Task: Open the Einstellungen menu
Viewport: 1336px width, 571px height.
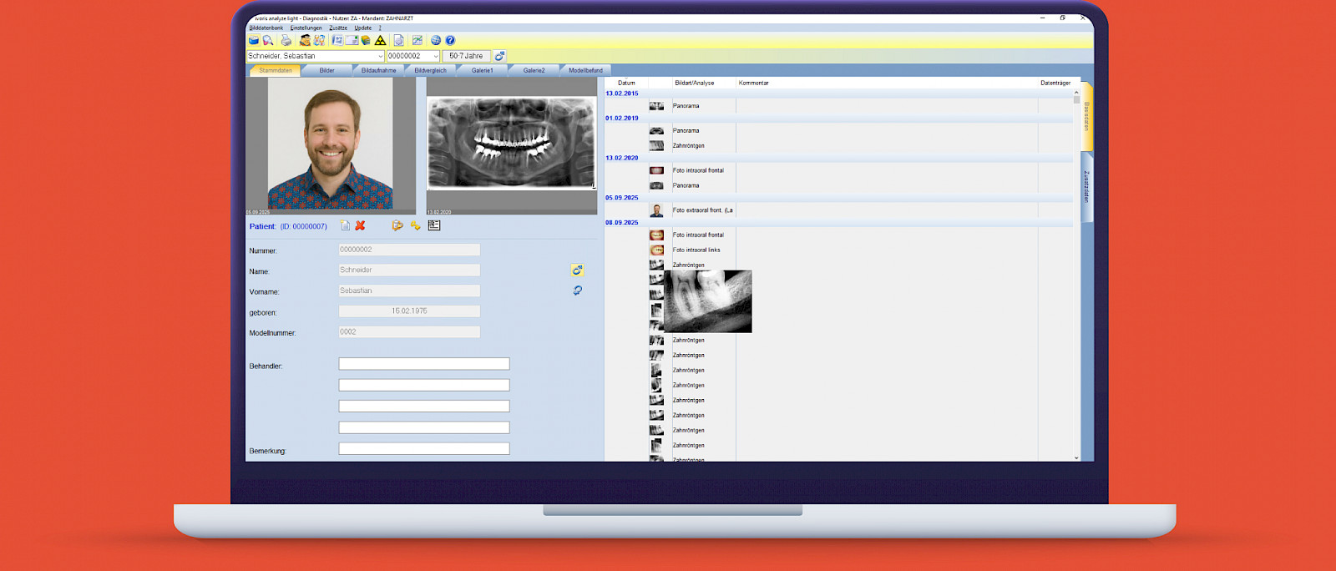Action: coord(306,28)
